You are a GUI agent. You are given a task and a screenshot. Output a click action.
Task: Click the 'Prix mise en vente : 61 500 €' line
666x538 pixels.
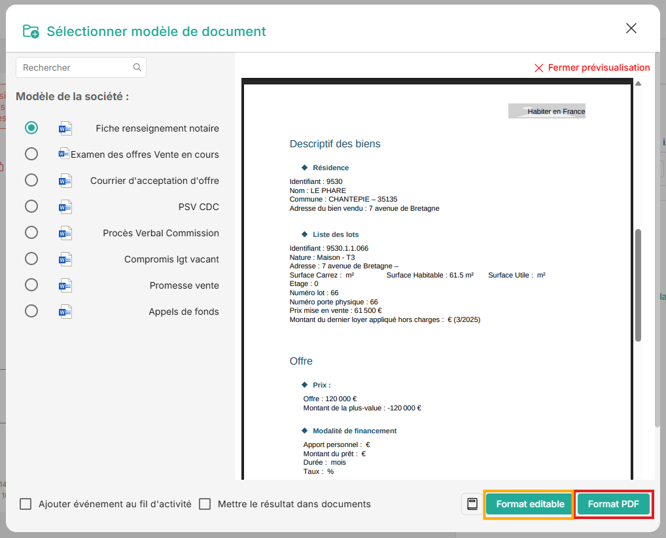pos(336,311)
